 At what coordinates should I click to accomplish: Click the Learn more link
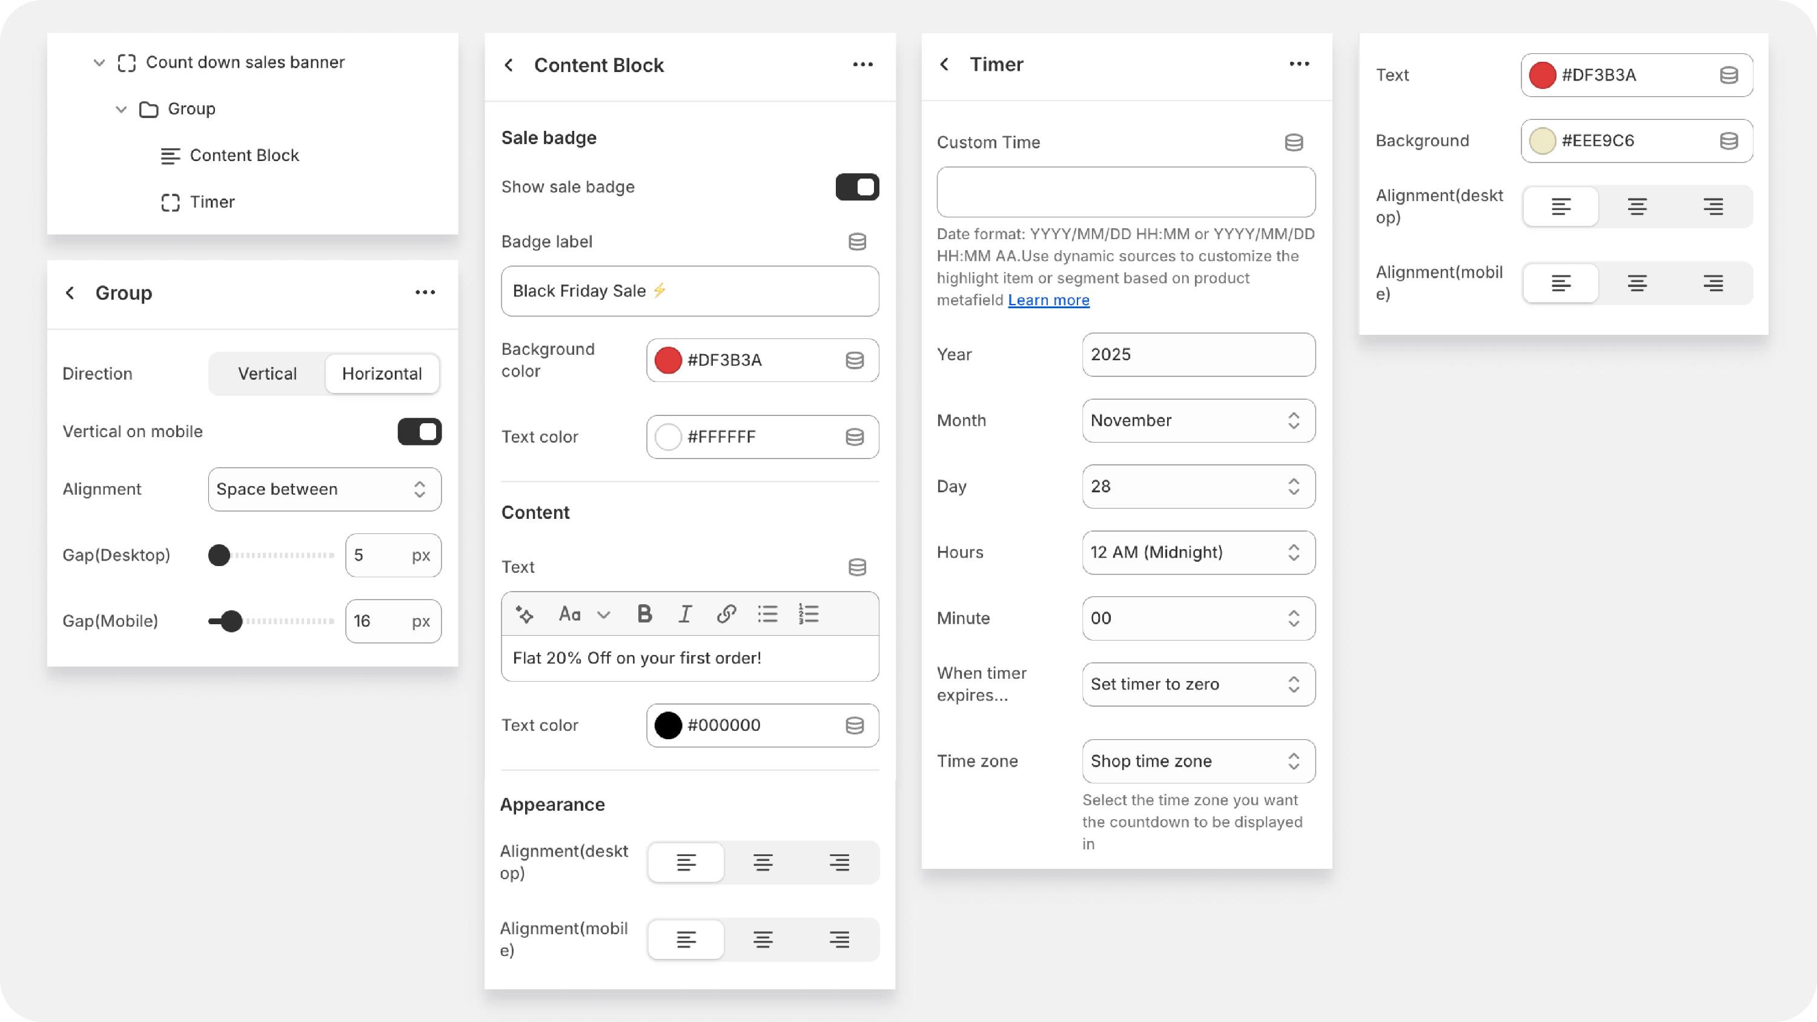1048,300
